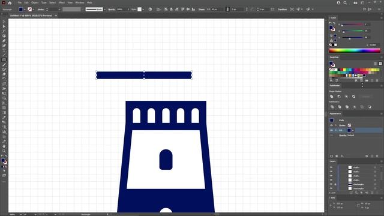
Task: Open the search icon at top right
Action: point(345,2)
